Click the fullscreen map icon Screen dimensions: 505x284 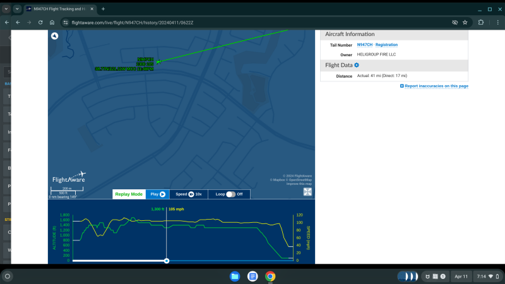307,192
